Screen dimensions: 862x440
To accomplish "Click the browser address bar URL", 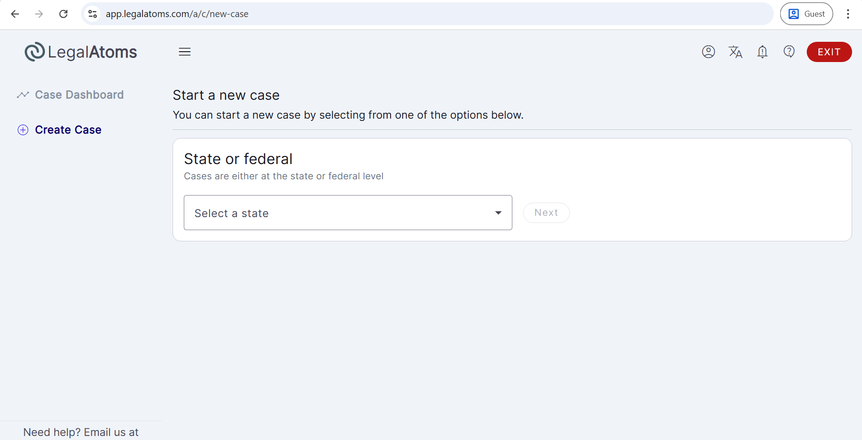I will point(177,14).
